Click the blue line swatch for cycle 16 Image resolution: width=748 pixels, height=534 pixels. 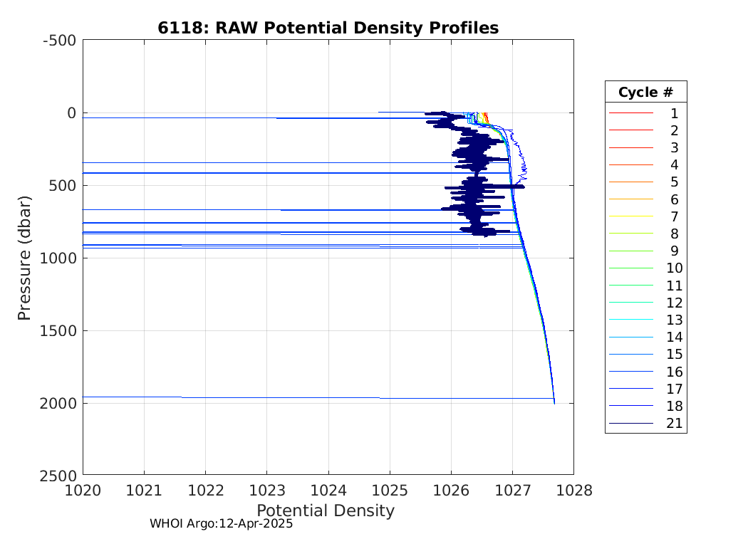pyautogui.click(x=630, y=372)
